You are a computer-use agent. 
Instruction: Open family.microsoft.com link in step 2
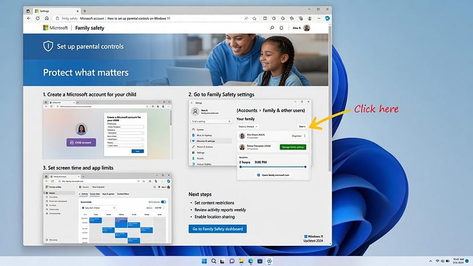[273, 175]
